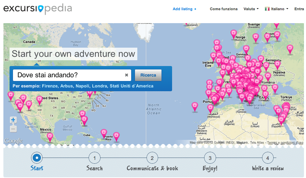Click the pink pin in México
The image size is (306, 178).
point(50,137)
